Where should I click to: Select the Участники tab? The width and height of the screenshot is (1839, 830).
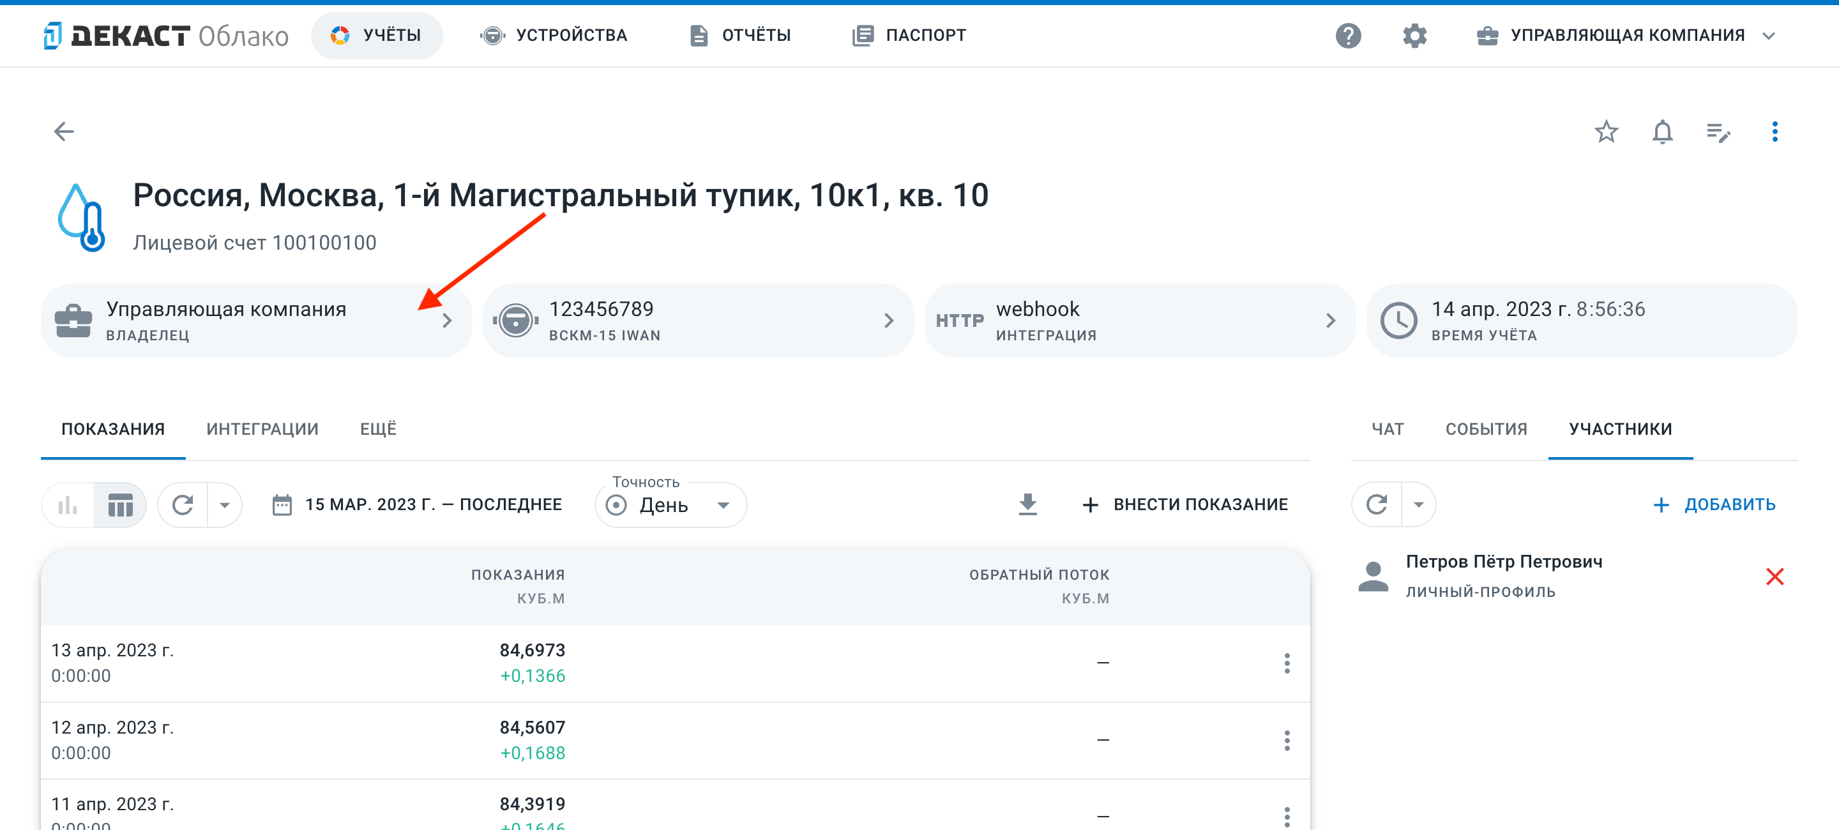(1620, 429)
